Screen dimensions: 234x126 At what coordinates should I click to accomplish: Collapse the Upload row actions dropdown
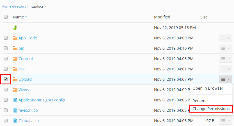[225, 79]
